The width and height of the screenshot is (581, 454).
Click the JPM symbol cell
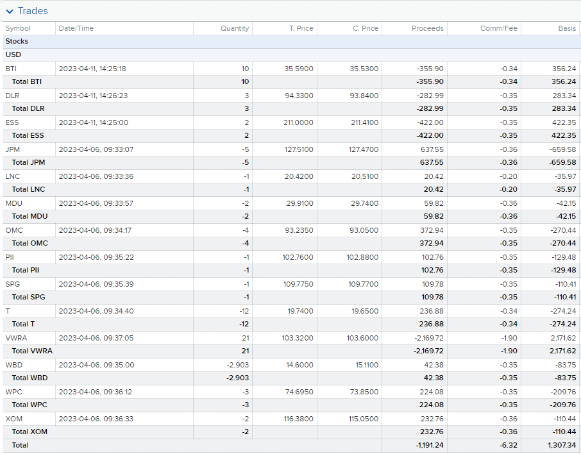(x=13, y=149)
